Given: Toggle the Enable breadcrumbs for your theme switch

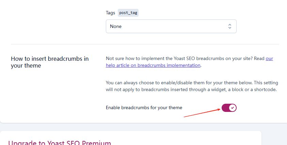Looking at the screenshot, I should point(229,108).
